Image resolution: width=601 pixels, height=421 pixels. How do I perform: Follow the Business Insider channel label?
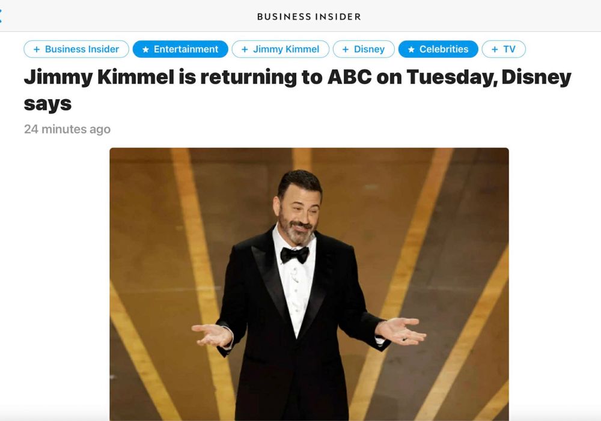(x=82, y=49)
